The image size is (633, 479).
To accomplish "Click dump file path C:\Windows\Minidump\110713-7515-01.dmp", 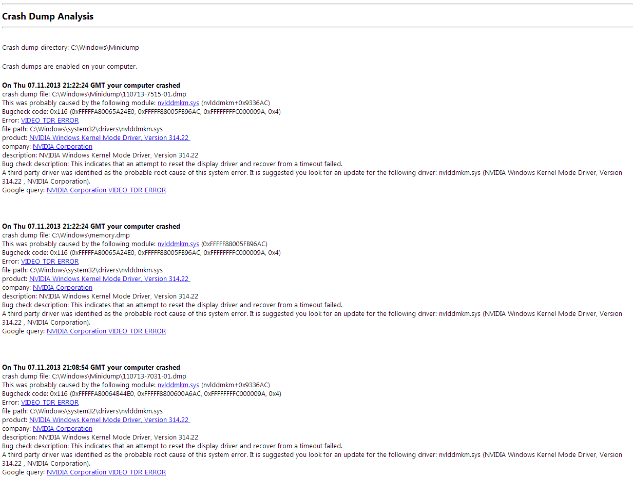I will point(119,94).
